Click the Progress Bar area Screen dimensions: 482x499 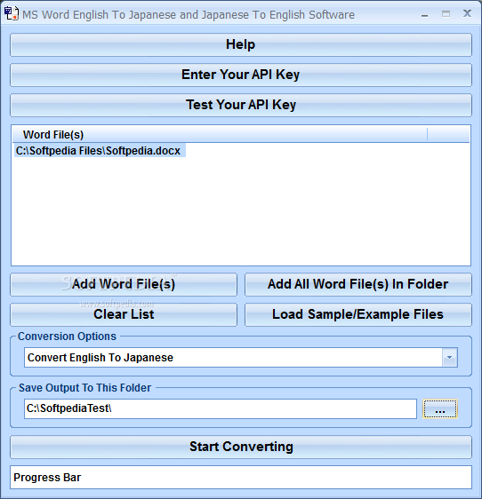click(241, 478)
